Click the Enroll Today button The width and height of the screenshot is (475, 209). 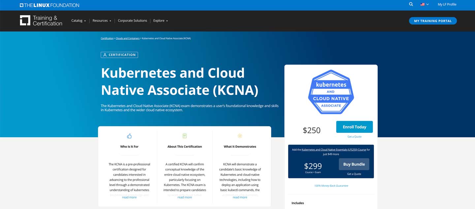click(x=354, y=127)
